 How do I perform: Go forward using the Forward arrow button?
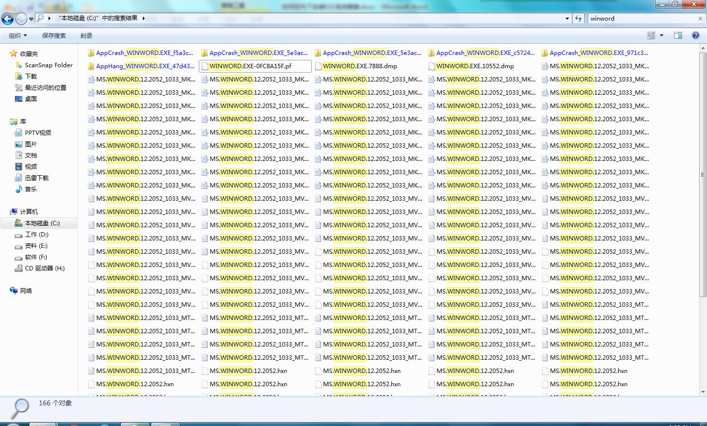click(x=22, y=19)
